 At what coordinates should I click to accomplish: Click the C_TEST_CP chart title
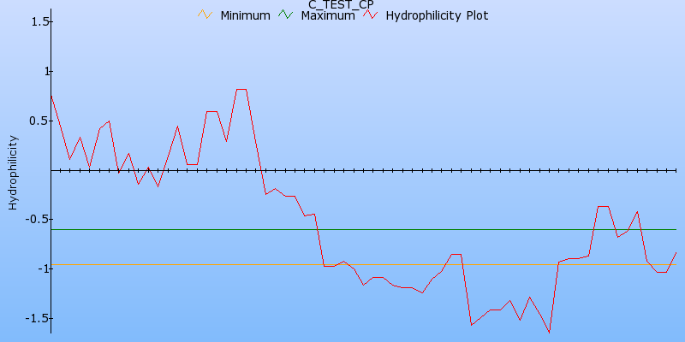pyautogui.click(x=341, y=4)
